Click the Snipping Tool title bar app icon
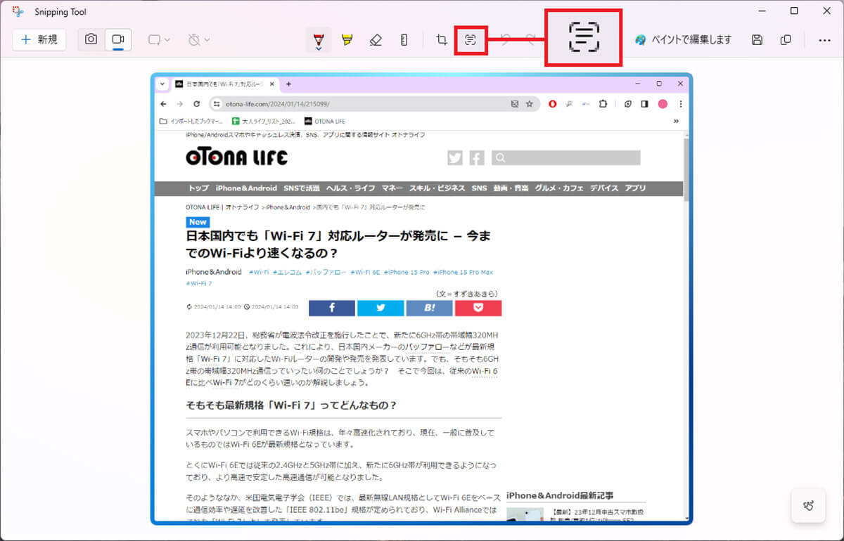The width and height of the screenshot is (844, 541). point(18,11)
